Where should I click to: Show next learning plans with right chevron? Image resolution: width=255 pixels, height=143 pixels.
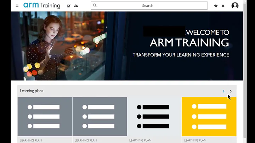[x=231, y=91]
